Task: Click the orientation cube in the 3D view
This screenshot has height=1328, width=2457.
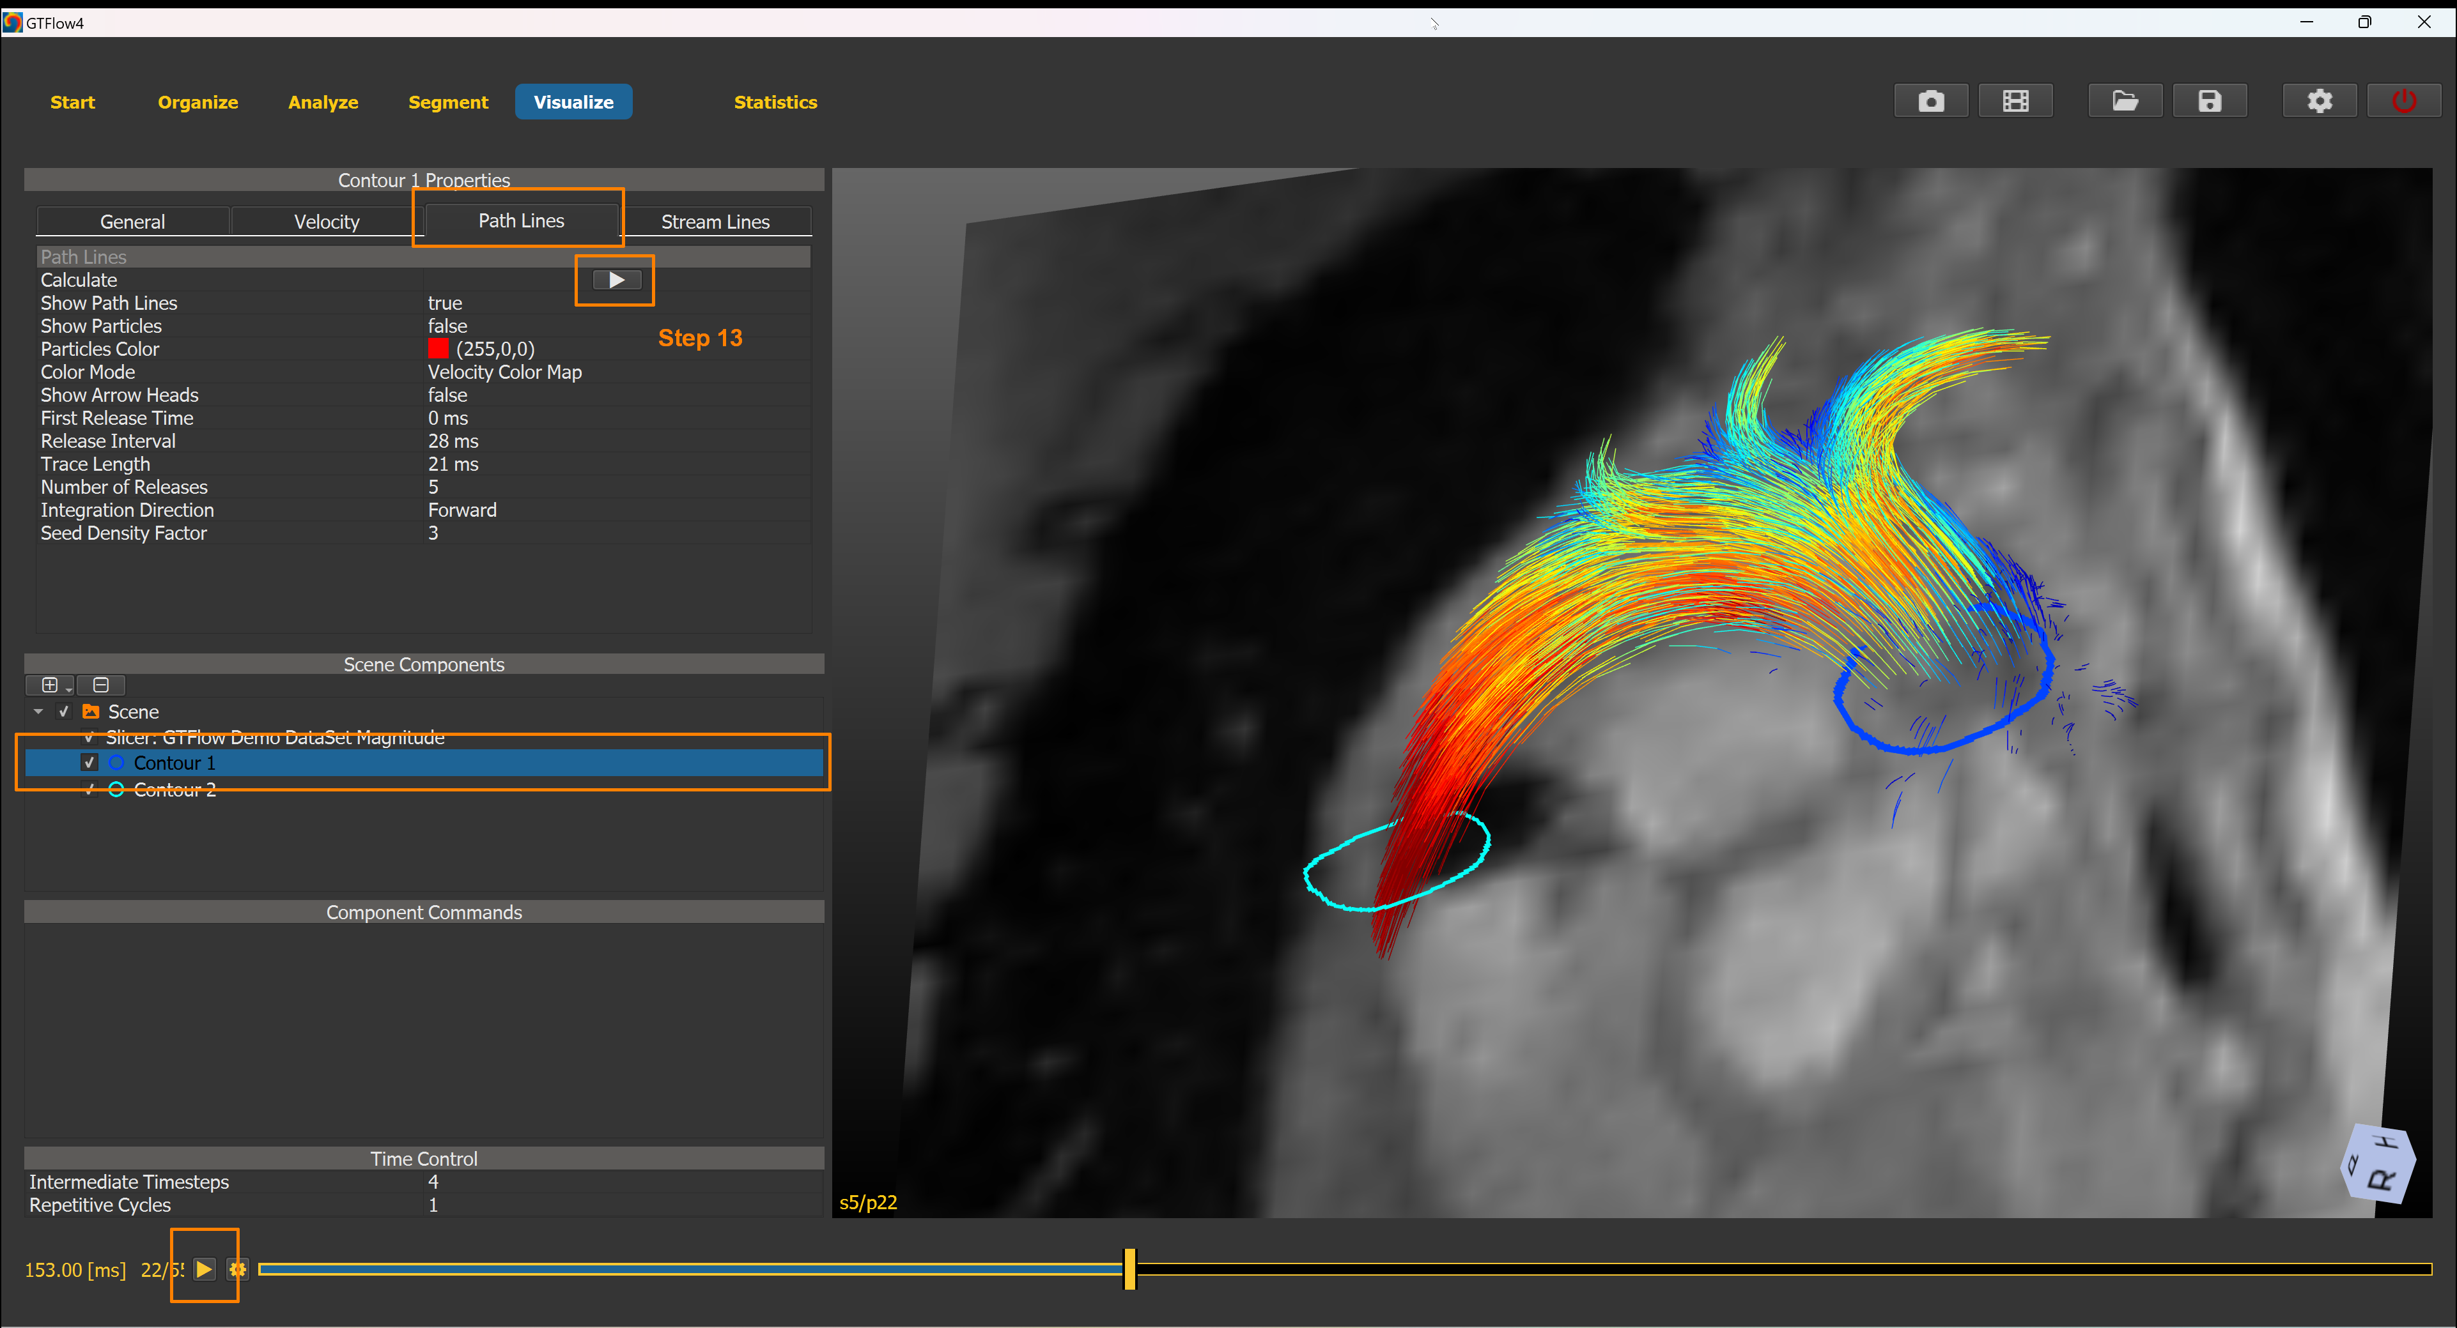Action: click(2378, 1164)
